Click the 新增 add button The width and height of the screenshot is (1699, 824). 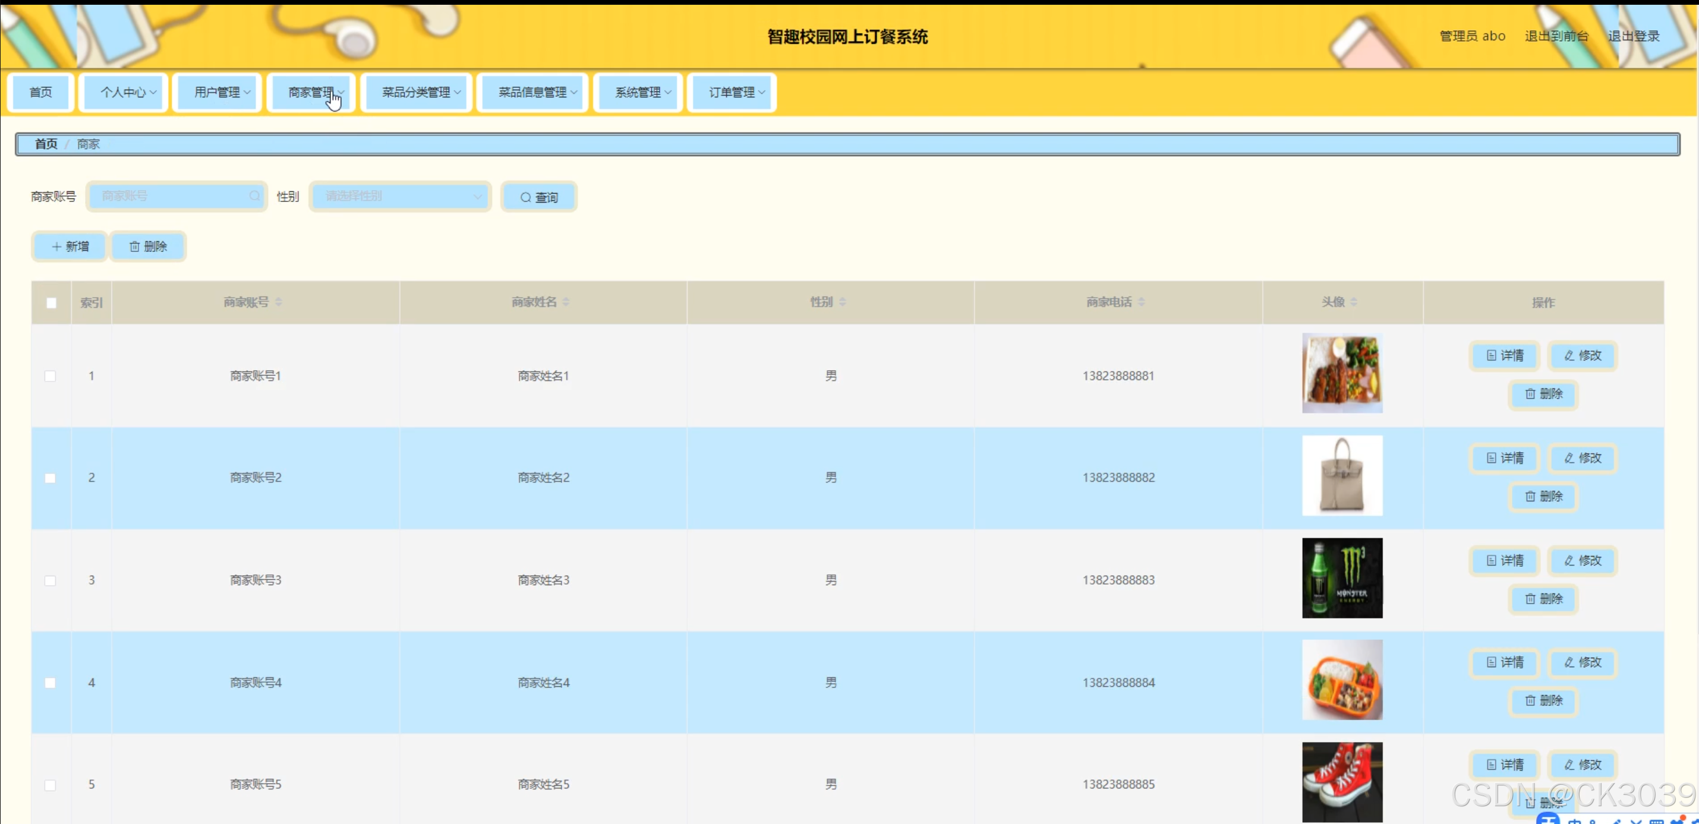click(x=70, y=247)
